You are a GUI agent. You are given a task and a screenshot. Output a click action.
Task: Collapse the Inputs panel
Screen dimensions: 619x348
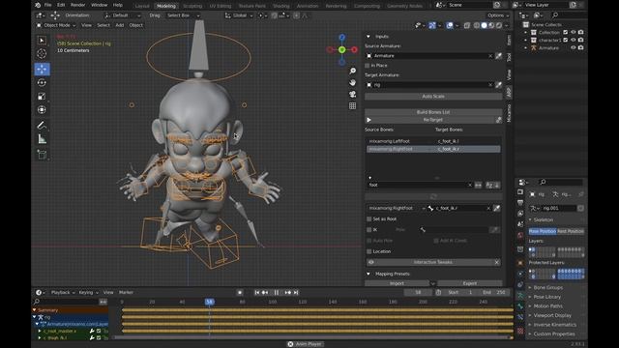(368, 37)
